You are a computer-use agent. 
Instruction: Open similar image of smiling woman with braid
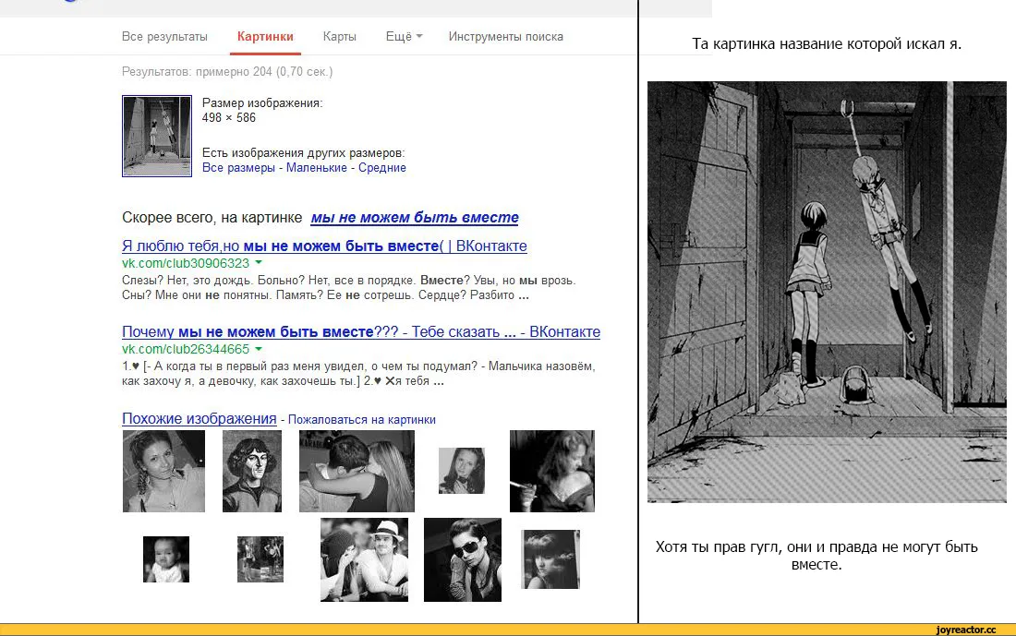point(163,471)
